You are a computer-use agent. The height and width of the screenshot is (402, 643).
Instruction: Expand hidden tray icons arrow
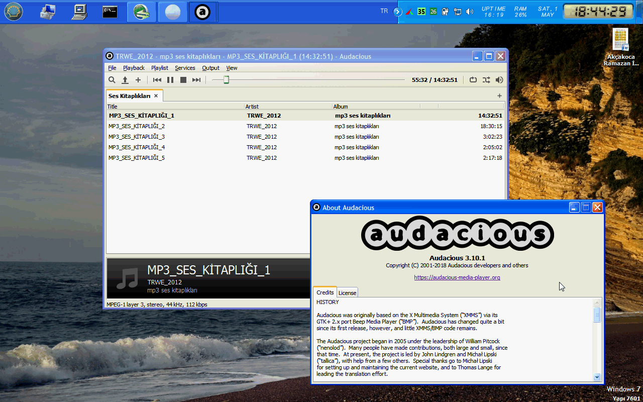(x=398, y=12)
